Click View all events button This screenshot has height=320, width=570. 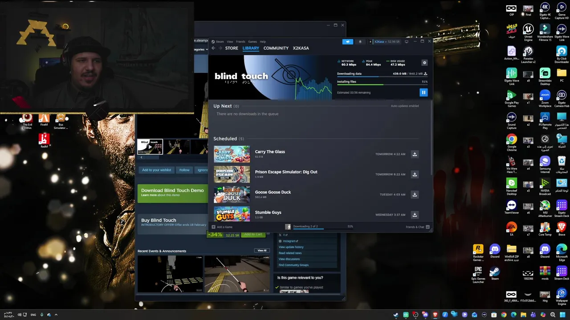pos(262,251)
